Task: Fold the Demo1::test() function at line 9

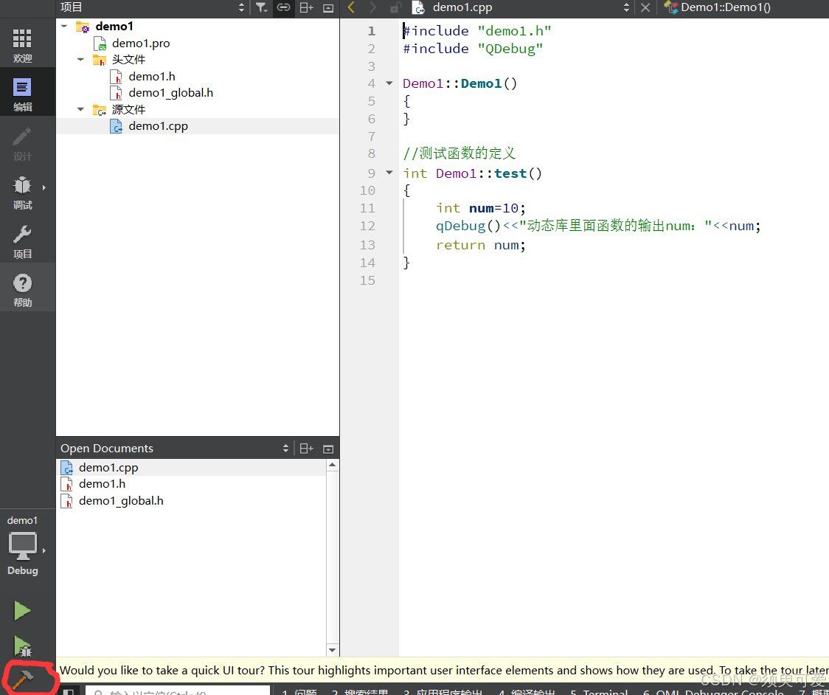Action: click(x=389, y=173)
